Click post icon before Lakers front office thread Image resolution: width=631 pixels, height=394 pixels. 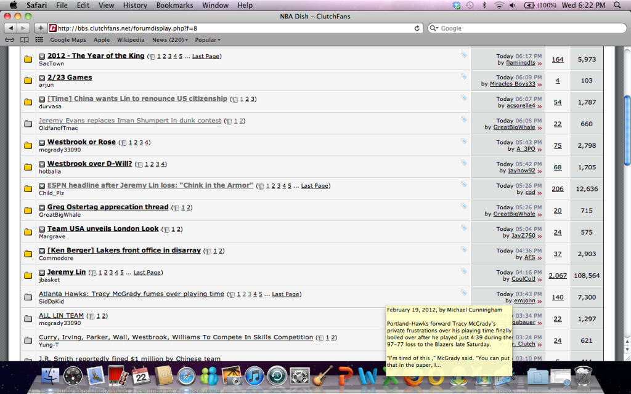(x=42, y=251)
